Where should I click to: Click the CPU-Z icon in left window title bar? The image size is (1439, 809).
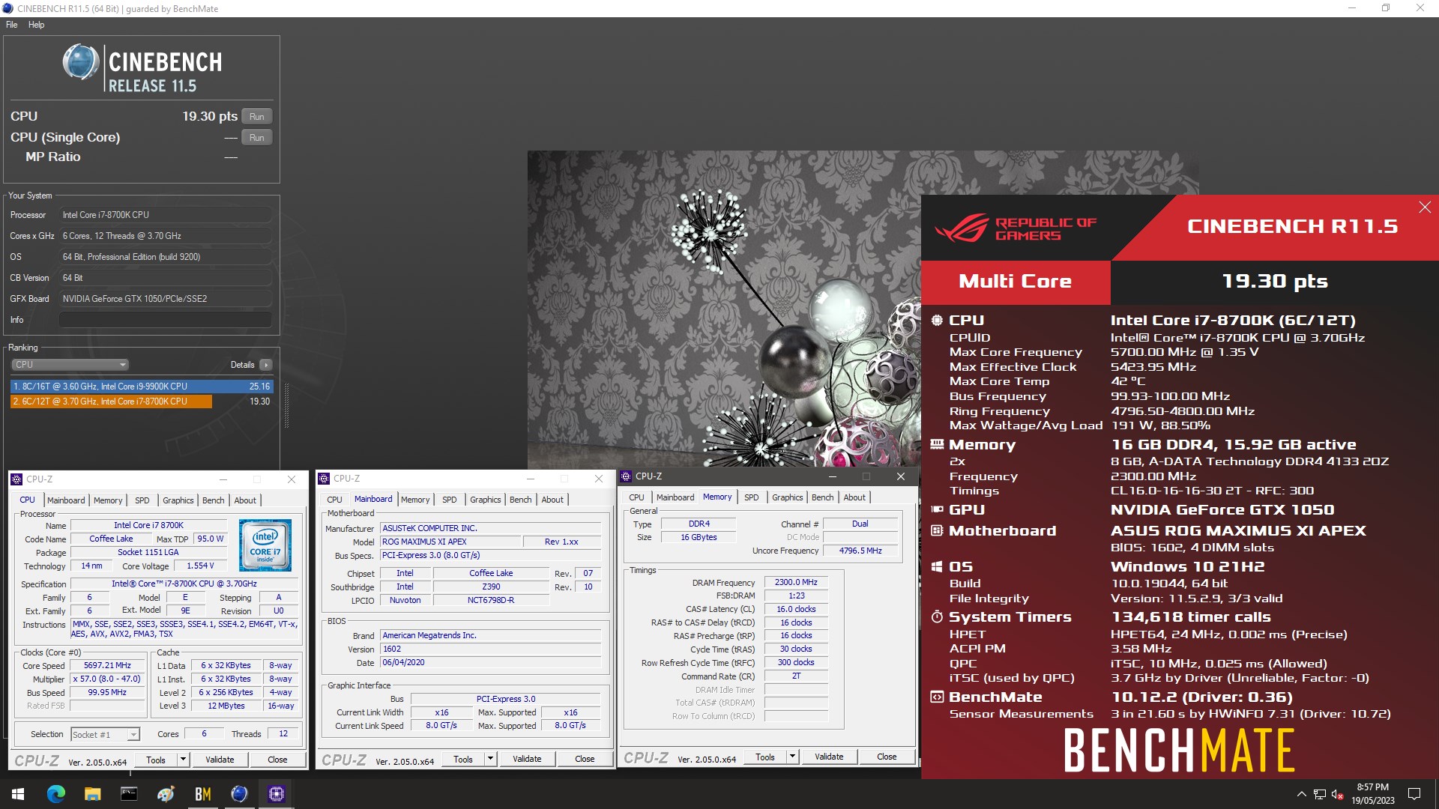click(16, 479)
